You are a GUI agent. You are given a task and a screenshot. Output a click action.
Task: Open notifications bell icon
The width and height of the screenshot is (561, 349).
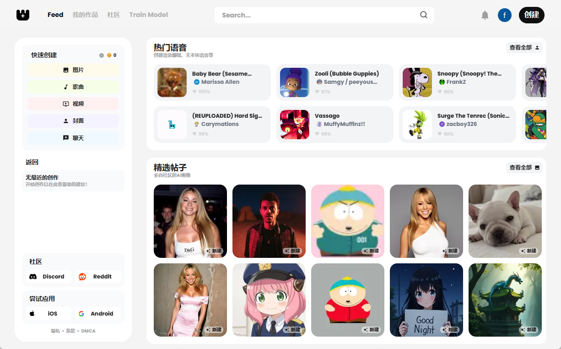click(485, 15)
